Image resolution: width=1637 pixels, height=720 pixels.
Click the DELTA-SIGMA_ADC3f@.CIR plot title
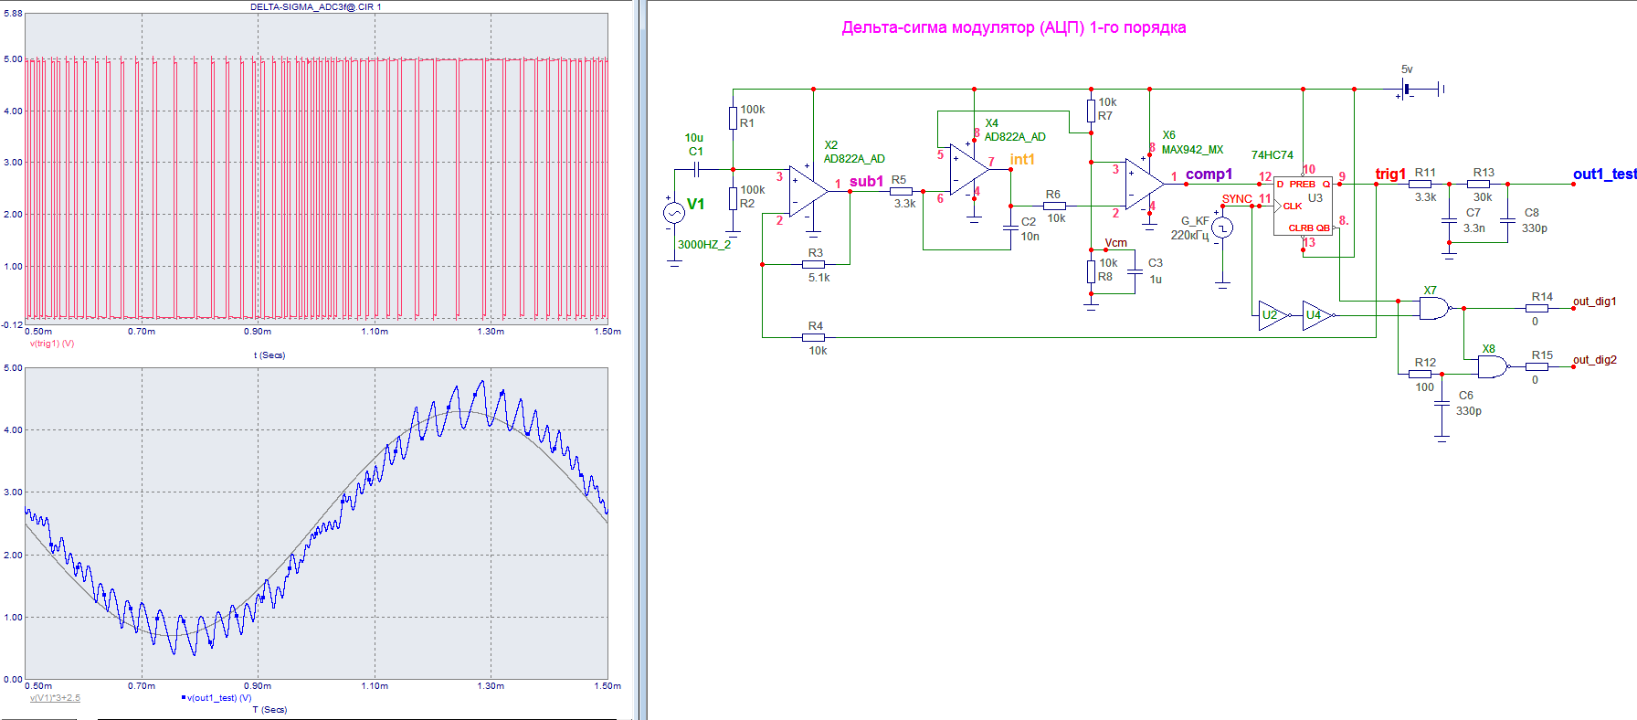[316, 6]
